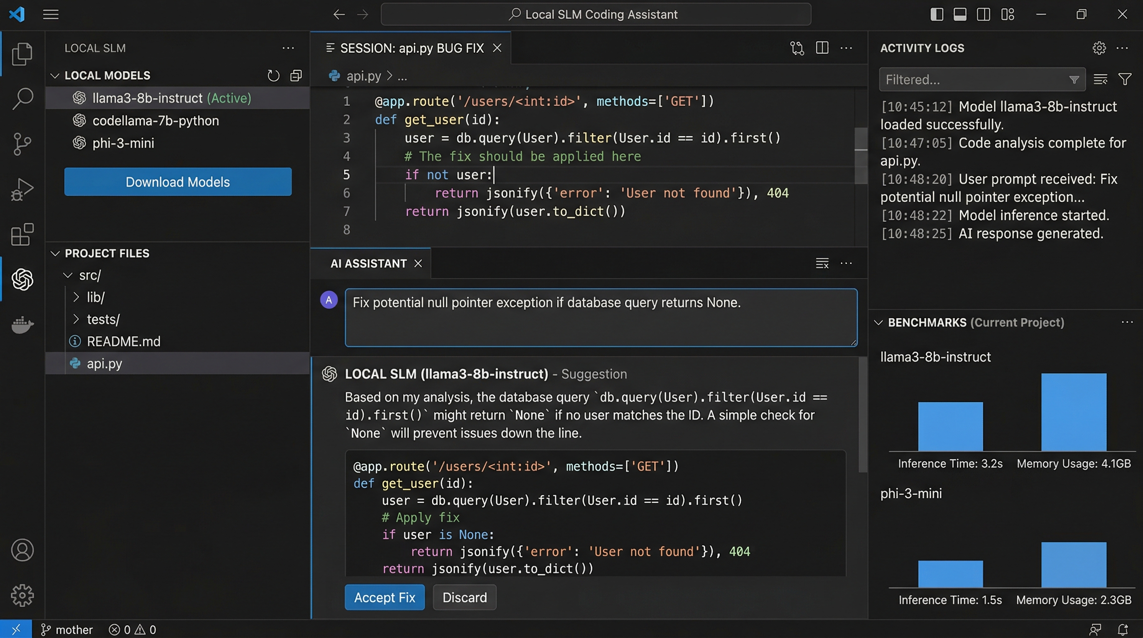Screen dimensions: 1143x638
Task: Collapse the LOCAL MODELS section
Action: pos(55,75)
